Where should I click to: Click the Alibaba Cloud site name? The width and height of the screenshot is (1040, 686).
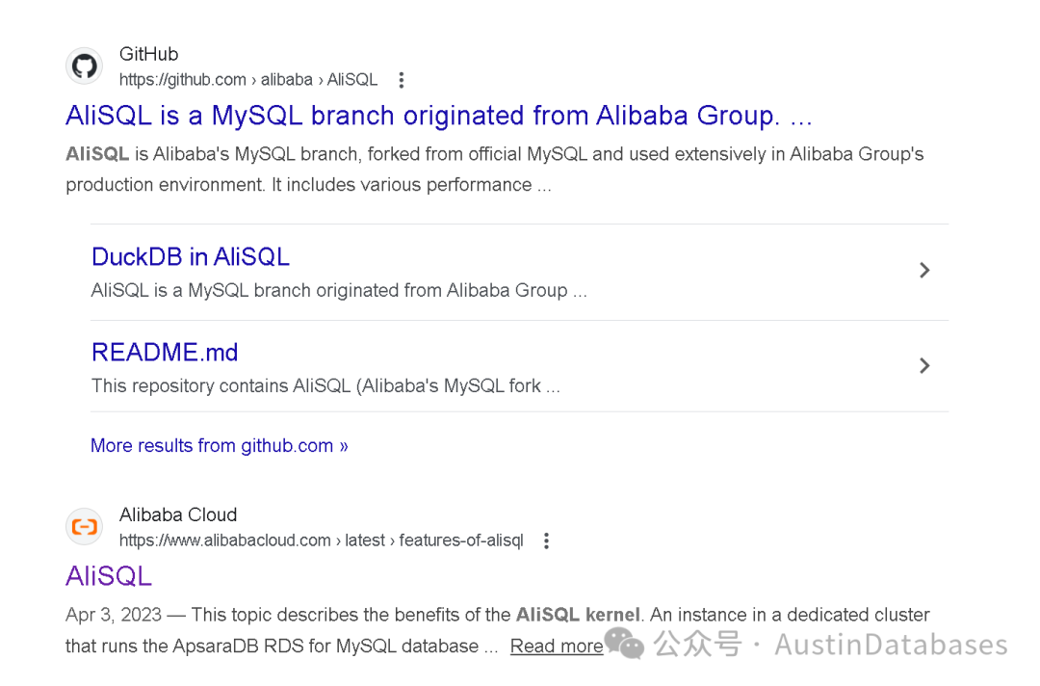coord(178,514)
